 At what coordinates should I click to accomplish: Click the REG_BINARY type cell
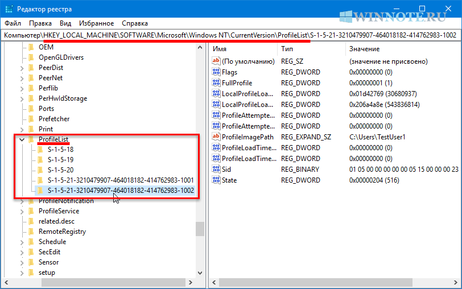[300, 170]
